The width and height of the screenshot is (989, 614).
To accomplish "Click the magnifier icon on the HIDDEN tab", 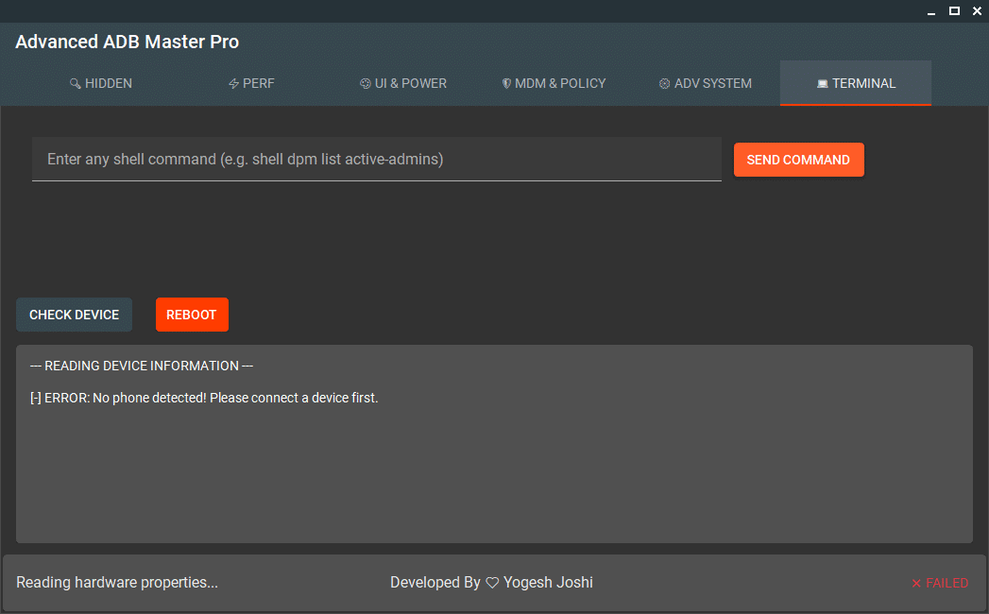I will click(75, 83).
